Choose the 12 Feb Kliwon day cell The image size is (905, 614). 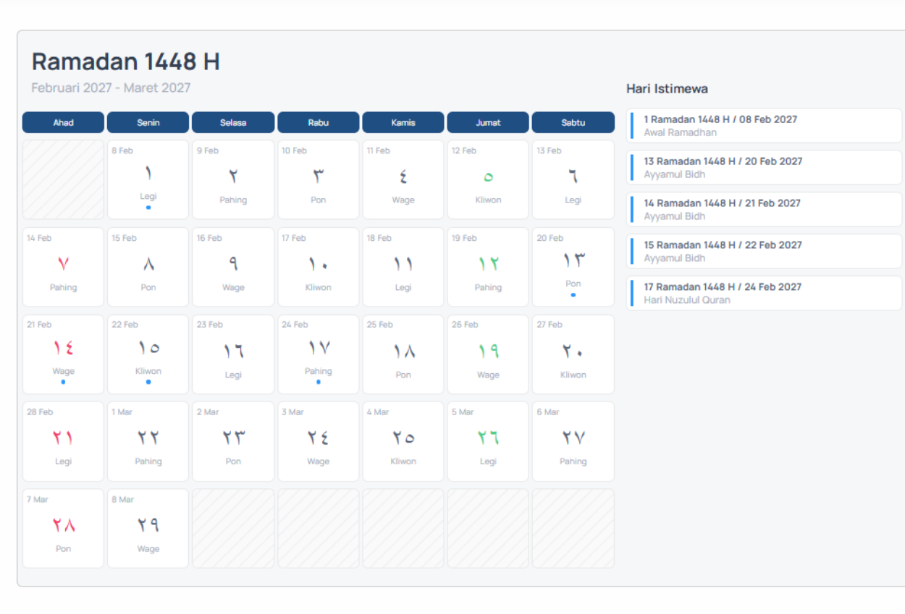pos(488,179)
